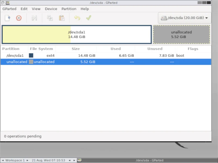Select the unallocated block in disk map
Viewport: 218px width, 163px height.
pyautogui.click(x=181, y=35)
